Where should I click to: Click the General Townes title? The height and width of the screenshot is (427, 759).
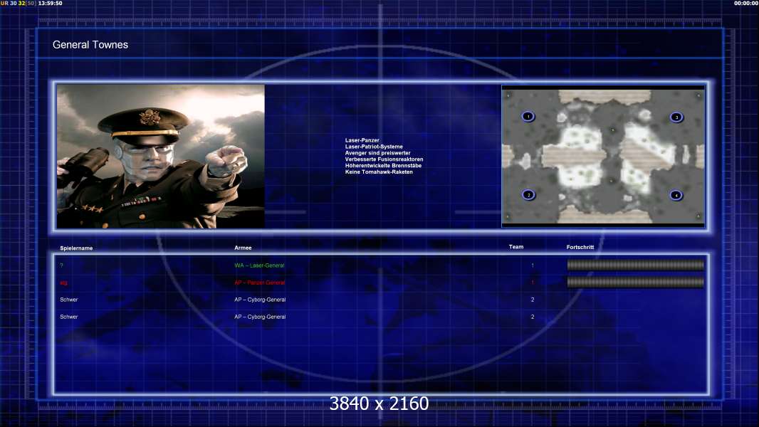90,45
